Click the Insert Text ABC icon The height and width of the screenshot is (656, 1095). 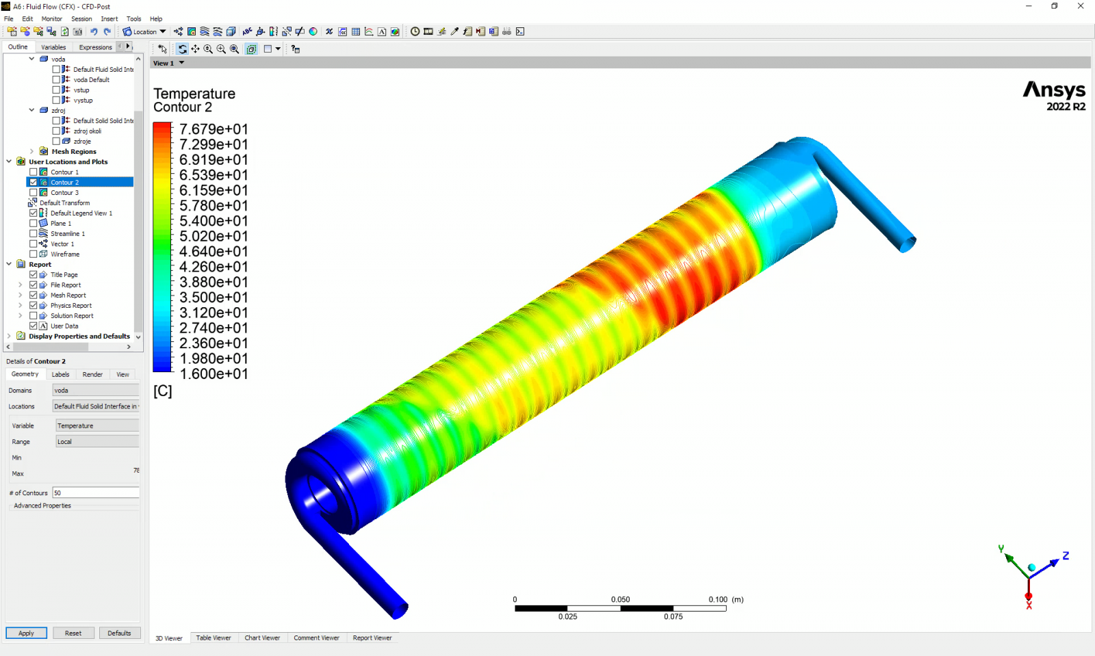pyautogui.click(x=248, y=31)
